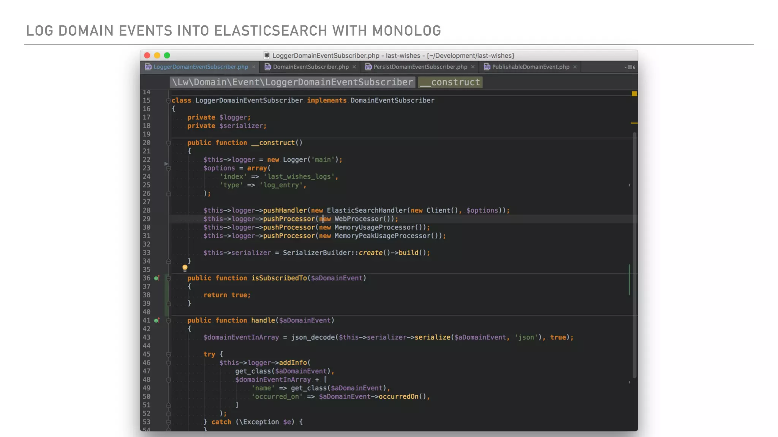Click on MemoryPeakUsageProcessor in line 31

383,236
